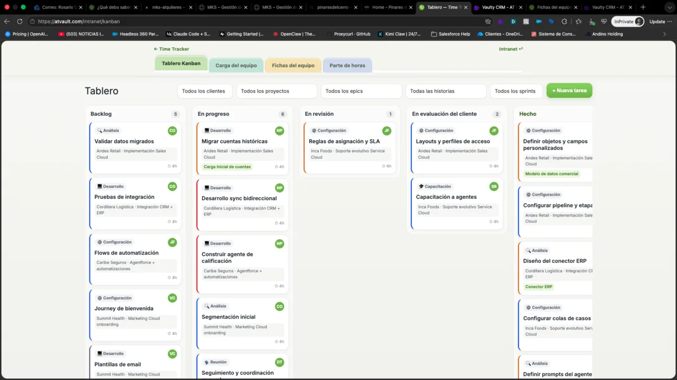The image size is (677, 380).
Task: Click the JF avatar on Reglas de asignación
Action: 387,131
